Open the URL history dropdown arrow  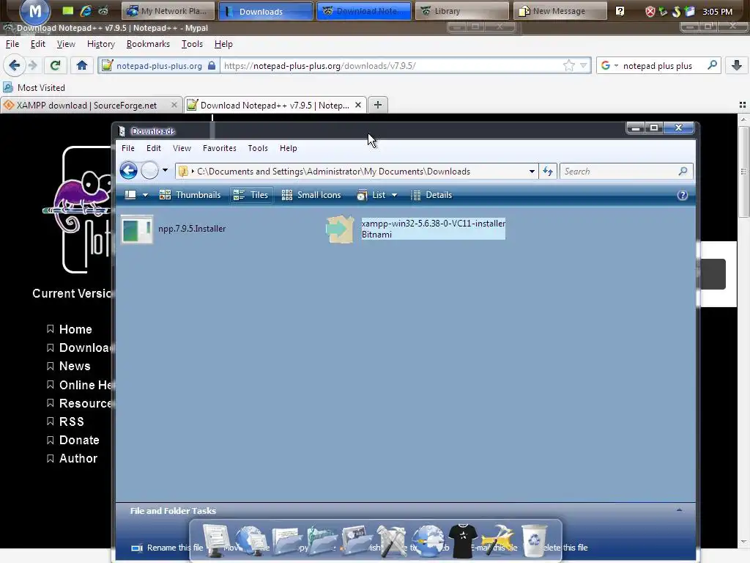(583, 65)
